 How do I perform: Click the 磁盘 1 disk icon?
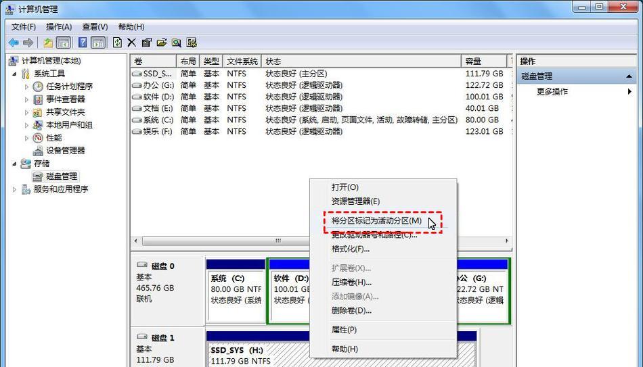(142, 337)
